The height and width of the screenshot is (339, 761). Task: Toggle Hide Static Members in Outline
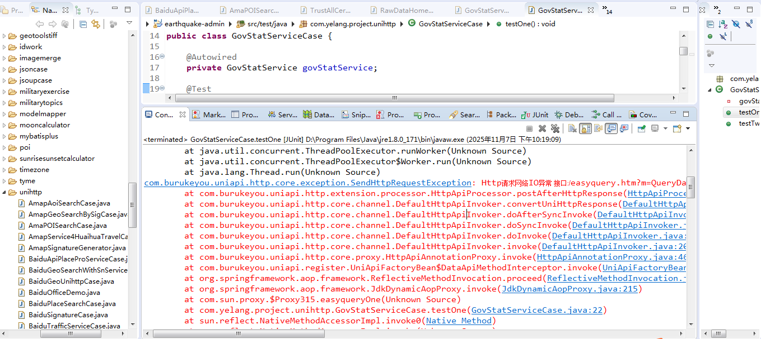[x=749, y=24]
